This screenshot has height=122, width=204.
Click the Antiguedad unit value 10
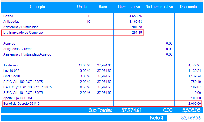[x=88, y=22]
